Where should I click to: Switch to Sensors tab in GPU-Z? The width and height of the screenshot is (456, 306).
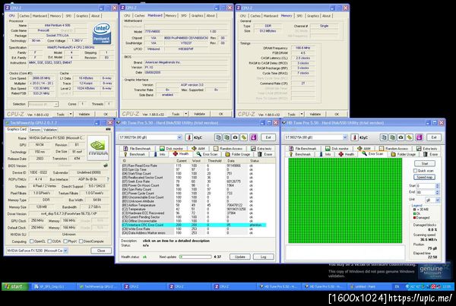(x=35, y=130)
